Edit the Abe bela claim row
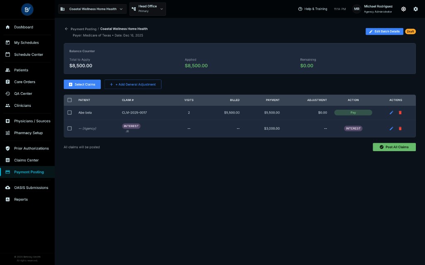 coord(391,113)
